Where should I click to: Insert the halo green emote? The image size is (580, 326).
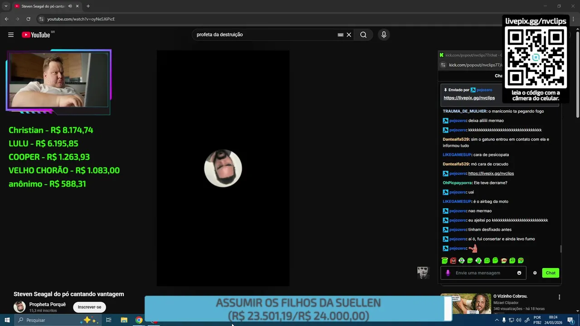(x=445, y=260)
